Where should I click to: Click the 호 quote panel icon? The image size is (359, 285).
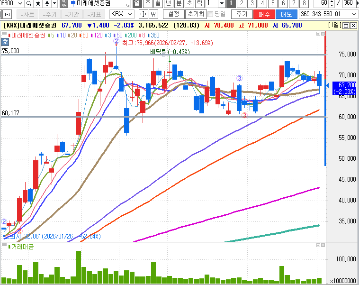click(x=5, y=42)
